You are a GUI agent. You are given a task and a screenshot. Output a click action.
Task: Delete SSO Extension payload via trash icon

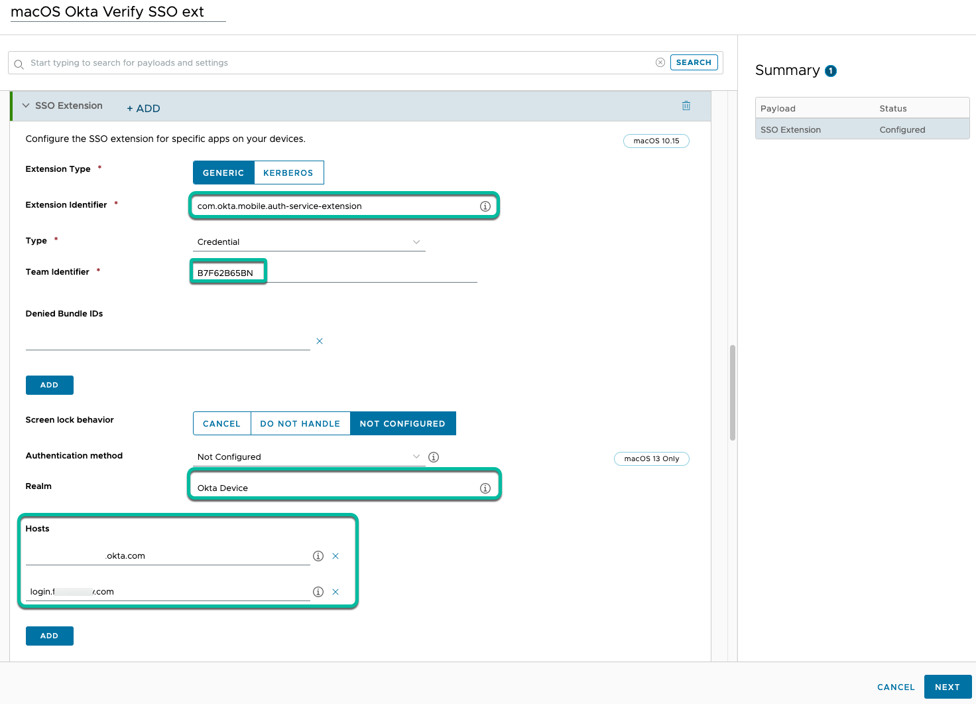point(686,106)
